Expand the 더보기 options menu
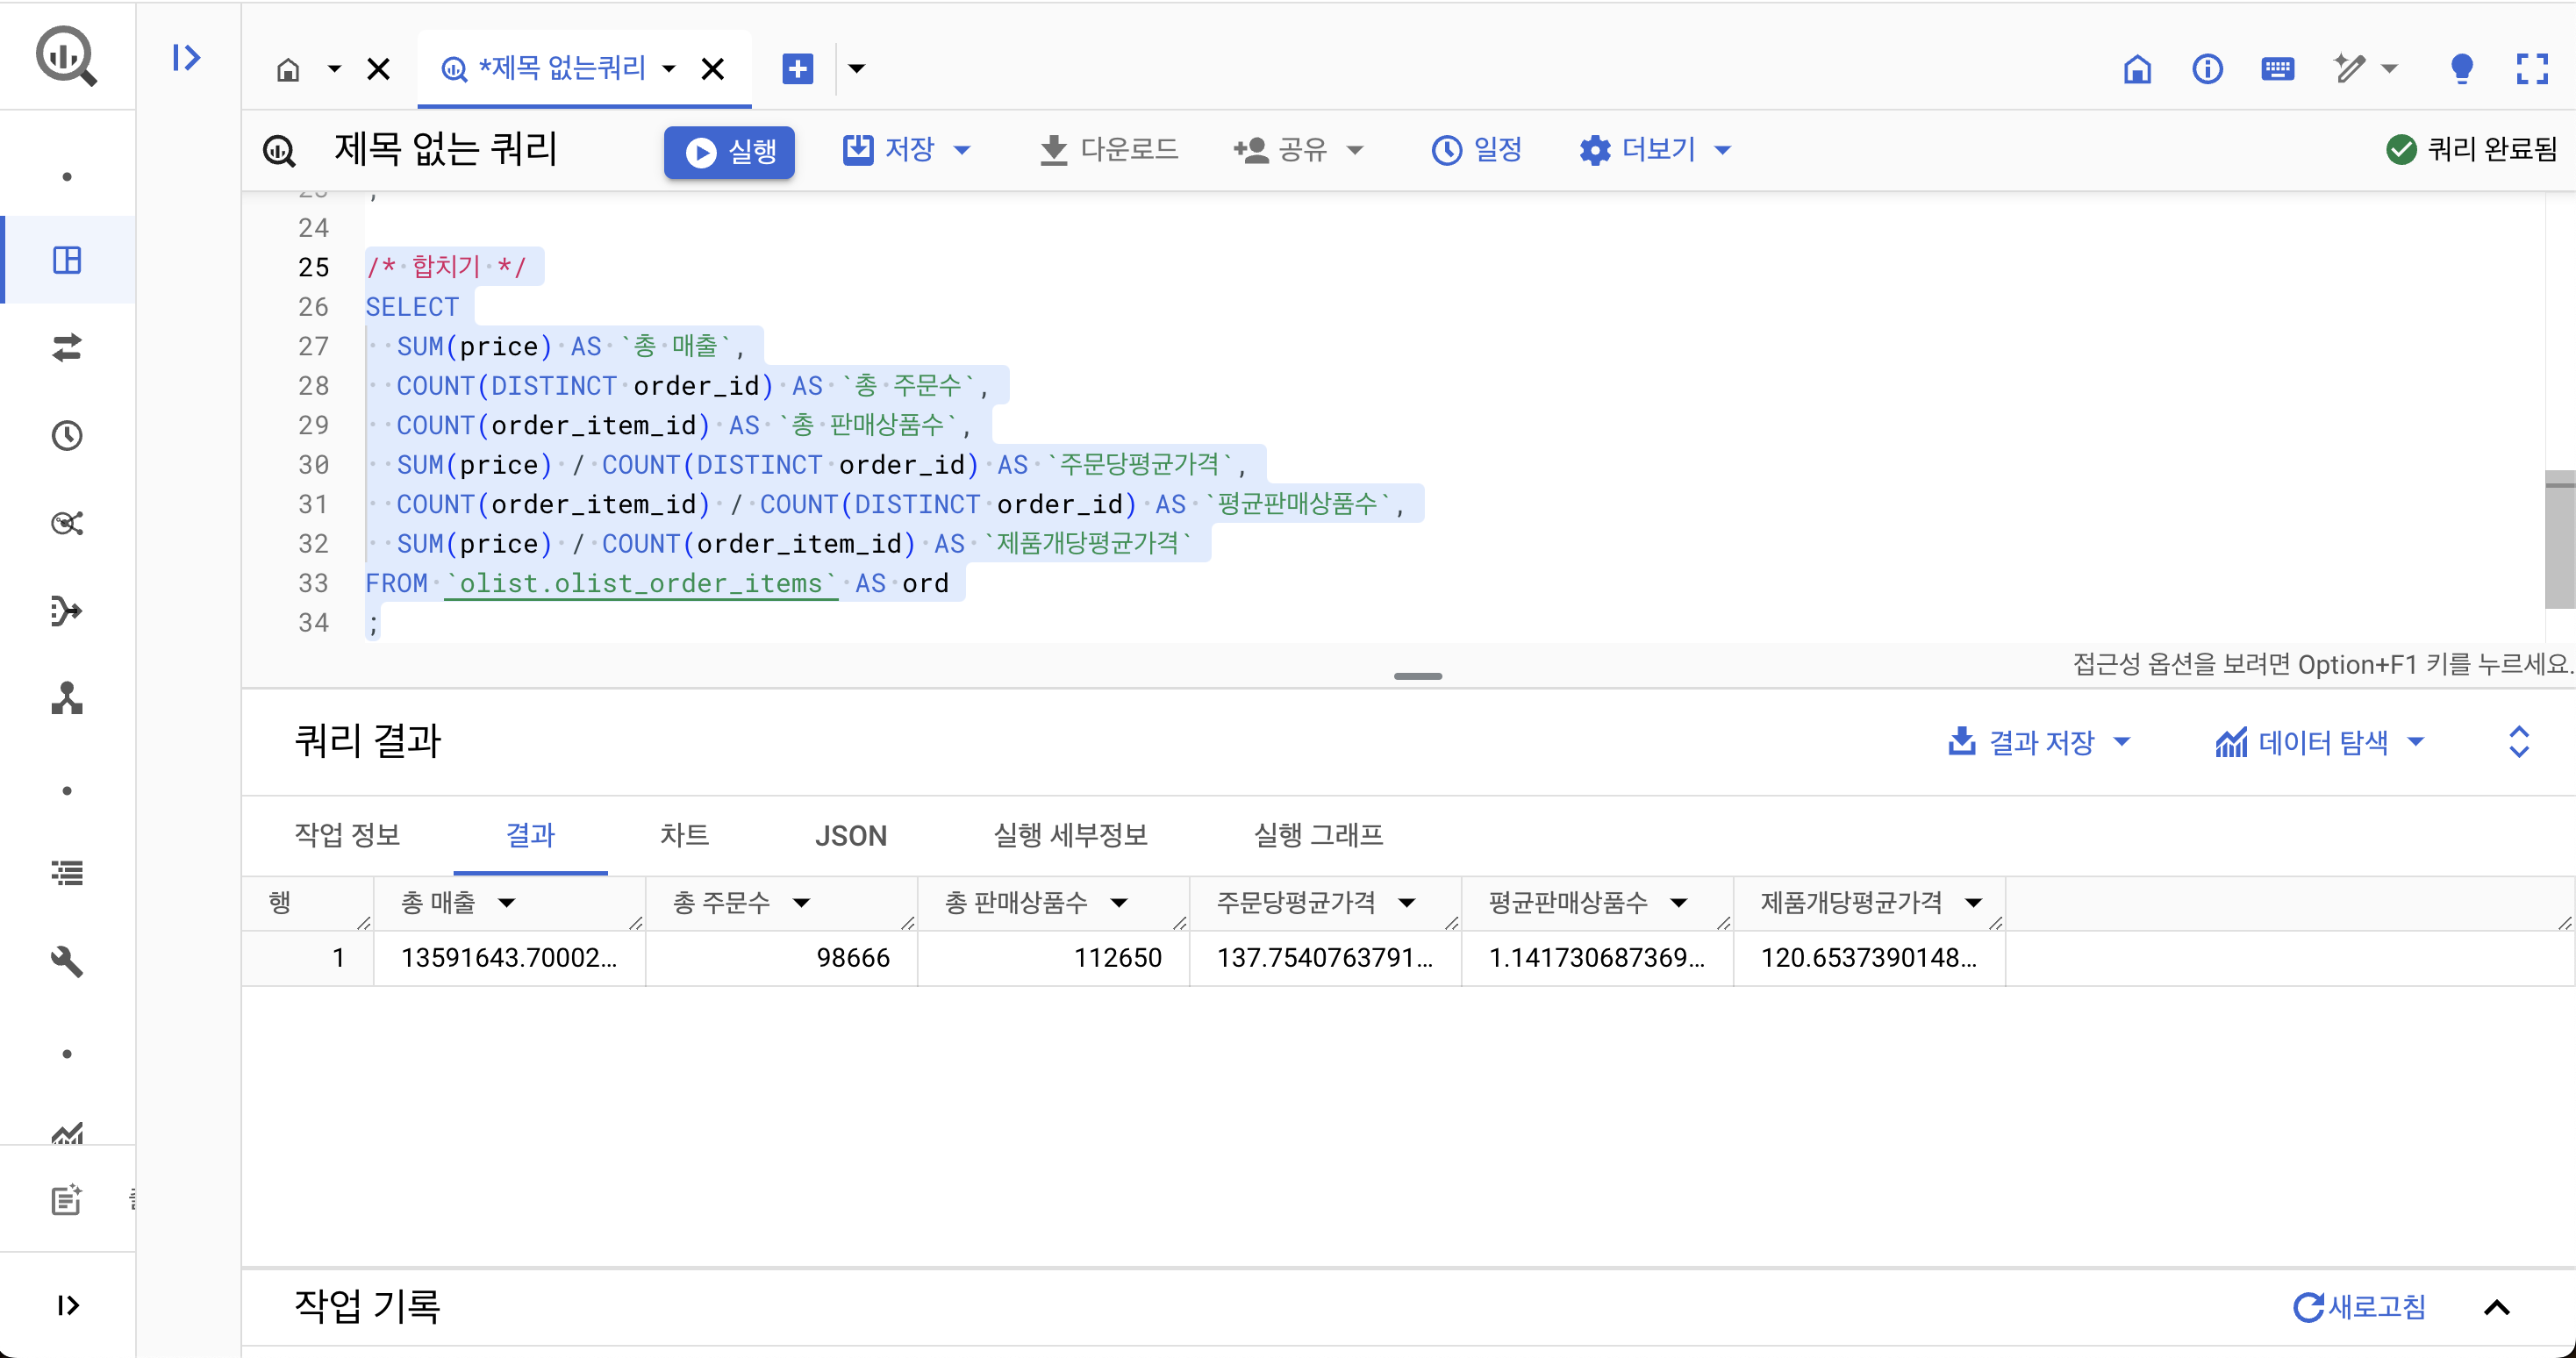Screen dimensions: 2576x1358 click(x=1655, y=151)
